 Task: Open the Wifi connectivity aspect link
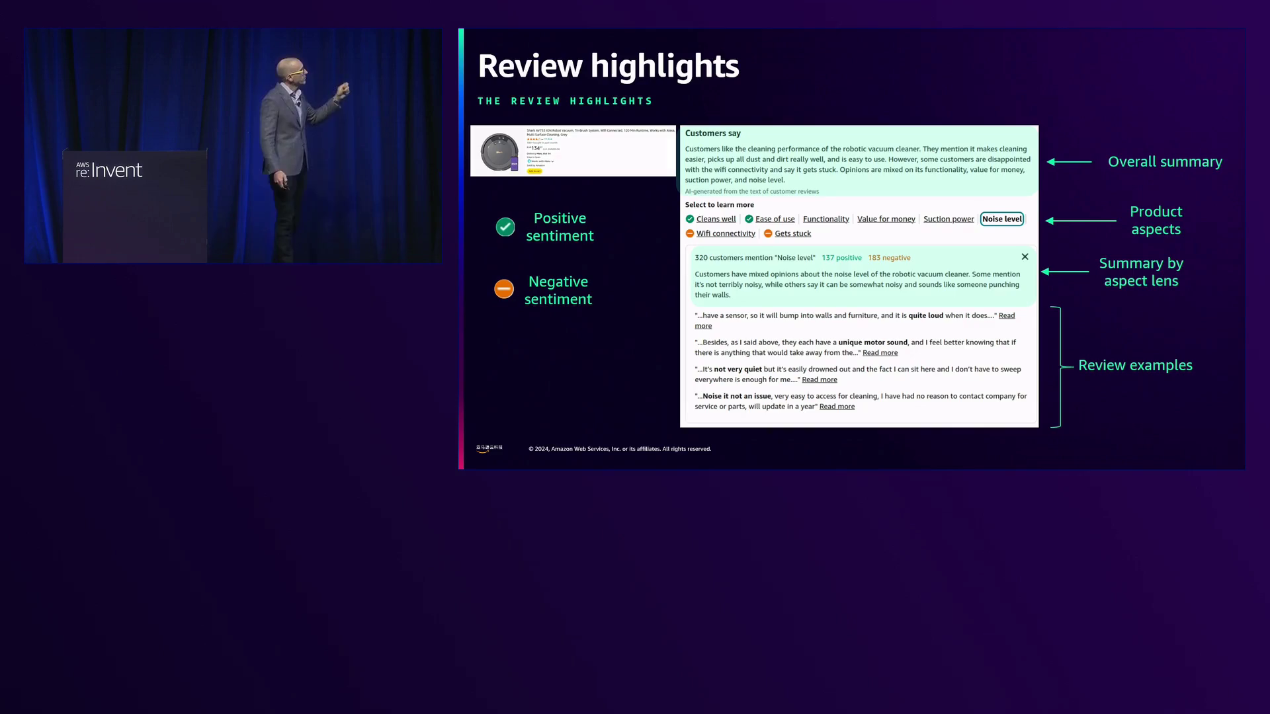[x=725, y=233]
